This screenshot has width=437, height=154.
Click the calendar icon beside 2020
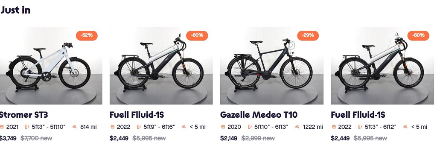[223, 127]
